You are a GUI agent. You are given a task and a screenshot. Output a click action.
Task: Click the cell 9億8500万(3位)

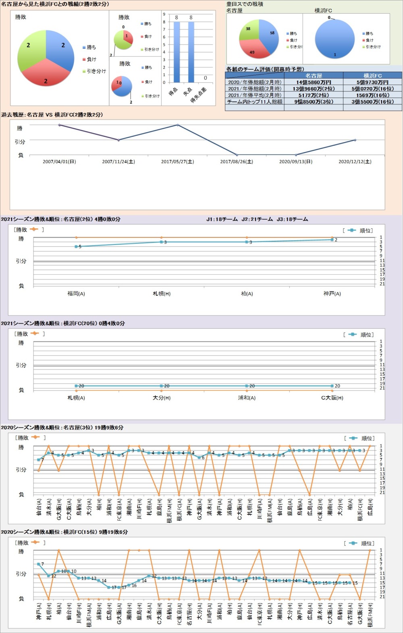tap(314, 102)
